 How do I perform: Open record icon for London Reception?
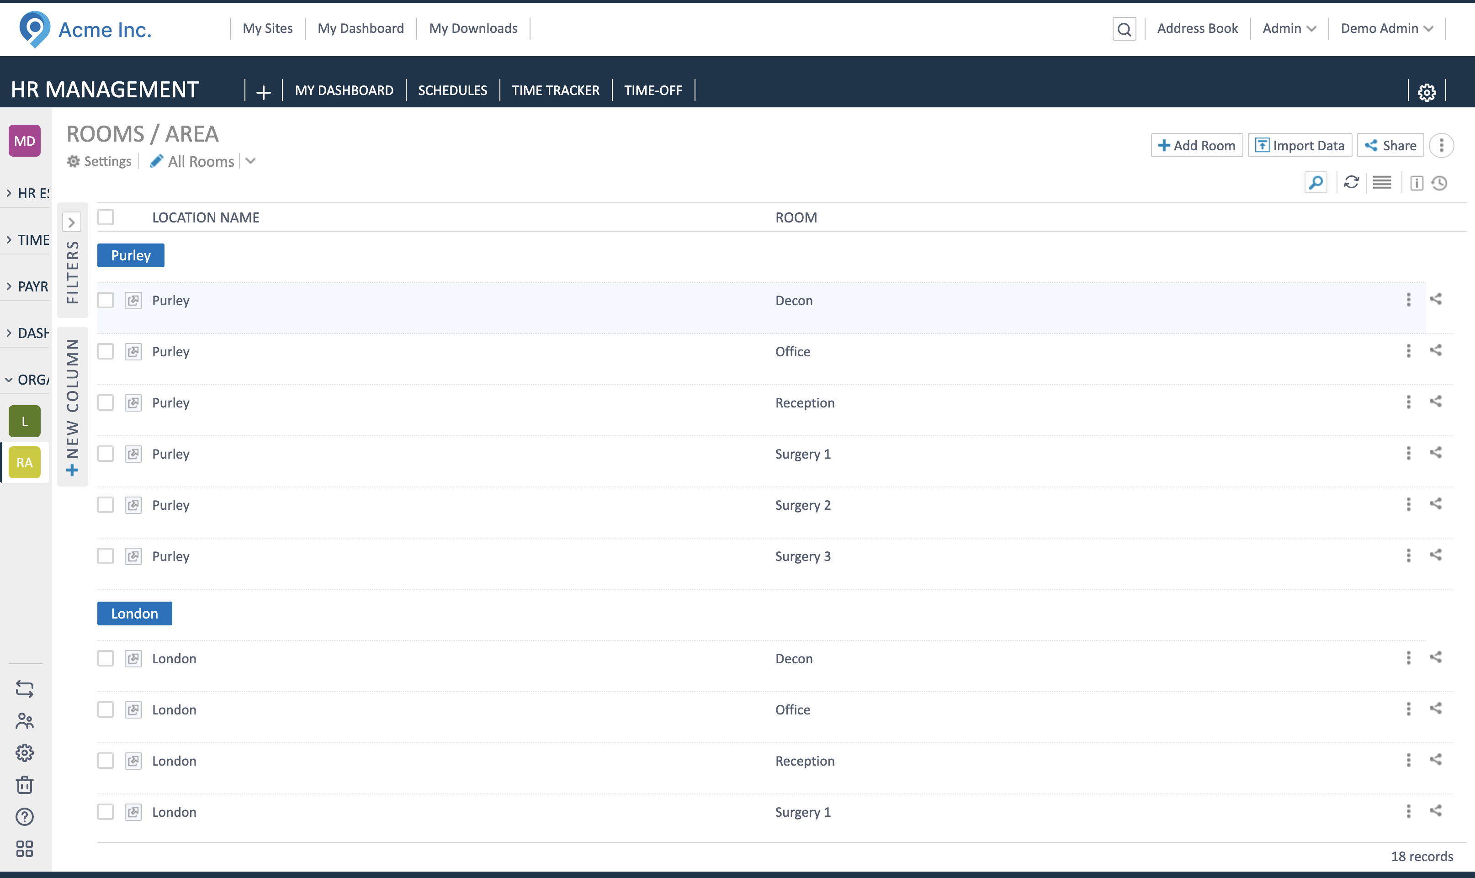click(x=134, y=761)
